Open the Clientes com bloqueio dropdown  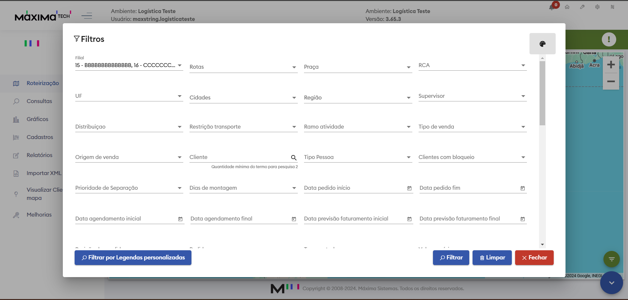click(x=523, y=157)
